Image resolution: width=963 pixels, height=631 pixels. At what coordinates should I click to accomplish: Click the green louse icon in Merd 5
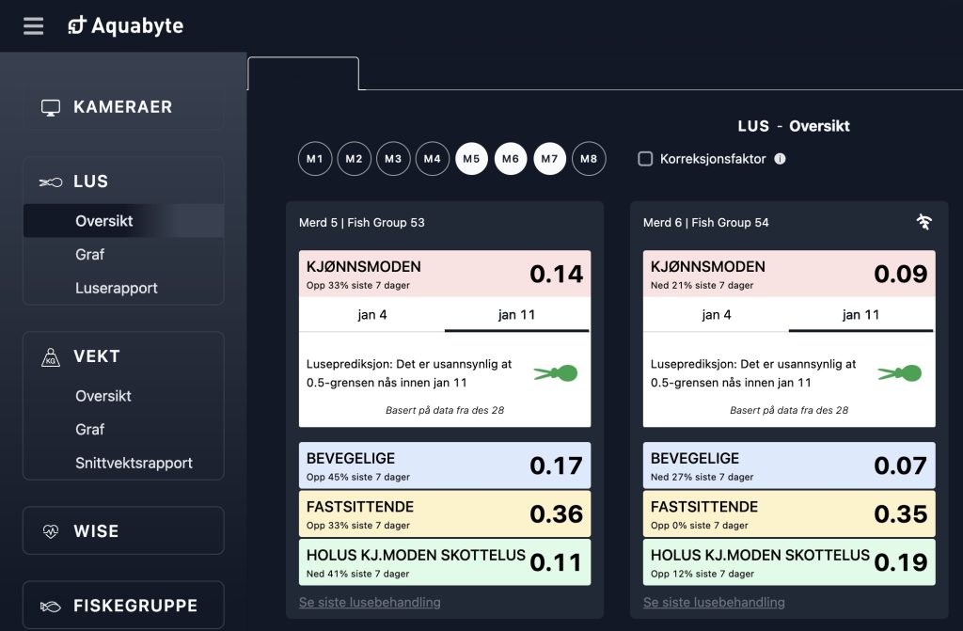pyautogui.click(x=556, y=373)
